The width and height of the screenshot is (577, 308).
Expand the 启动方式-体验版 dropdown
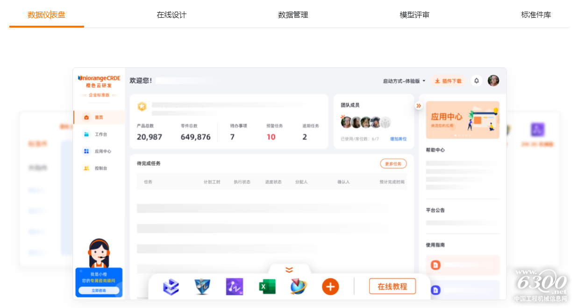tap(404, 81)
